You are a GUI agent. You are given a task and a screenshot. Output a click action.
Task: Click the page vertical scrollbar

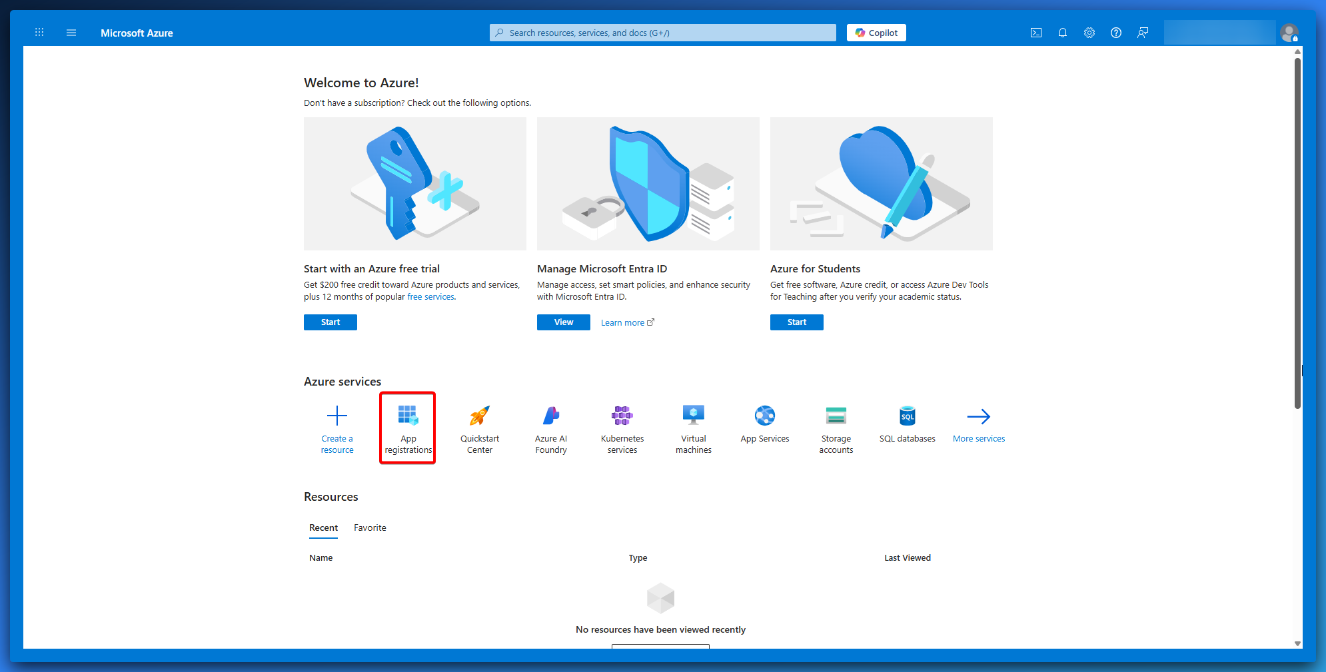pyautogui.click(x=1297, y=233)
